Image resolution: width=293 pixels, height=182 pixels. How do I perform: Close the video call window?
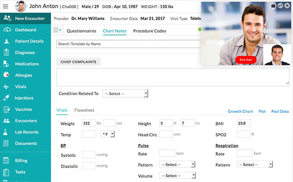pyautogui.click(x=287, y=6)
